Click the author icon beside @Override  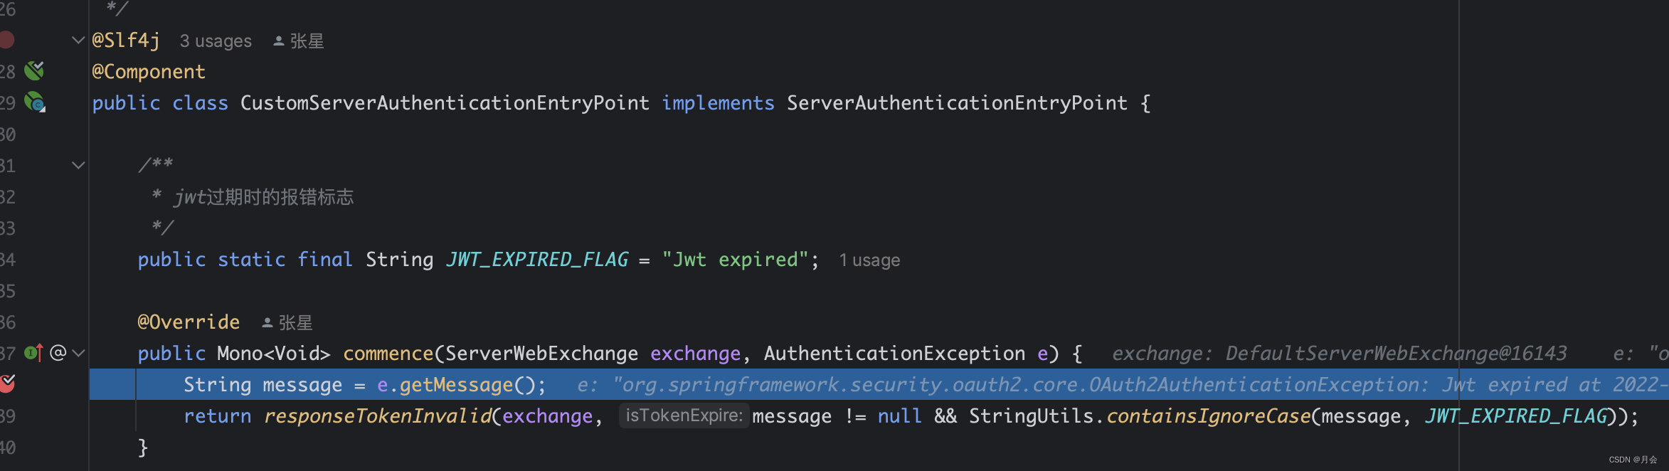pos(267,323)
